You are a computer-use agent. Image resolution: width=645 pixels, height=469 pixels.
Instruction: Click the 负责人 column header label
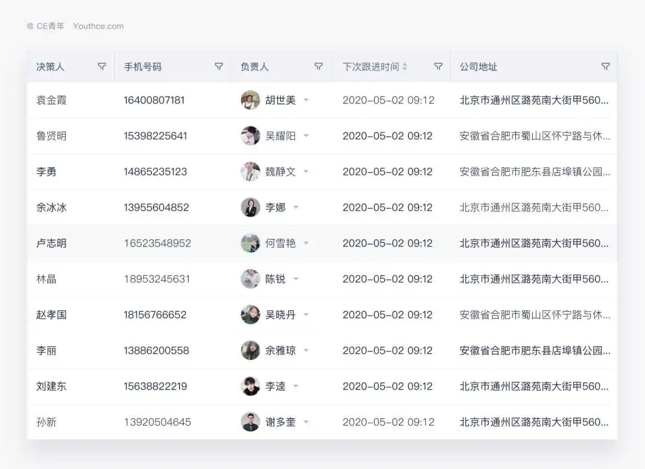[x=254, y=67]
